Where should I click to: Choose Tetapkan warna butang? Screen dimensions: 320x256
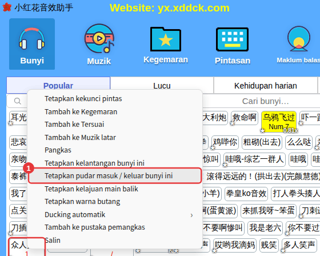[x=115, y=202]
